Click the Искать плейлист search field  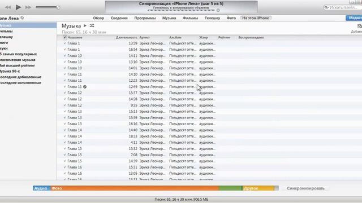[343, 7]
